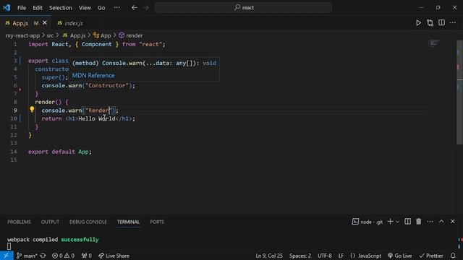Image resolution: width=463 pixels, height=260 pixels.
Task: Change end of line sequence LF
Action: click(x=341, y=256)
